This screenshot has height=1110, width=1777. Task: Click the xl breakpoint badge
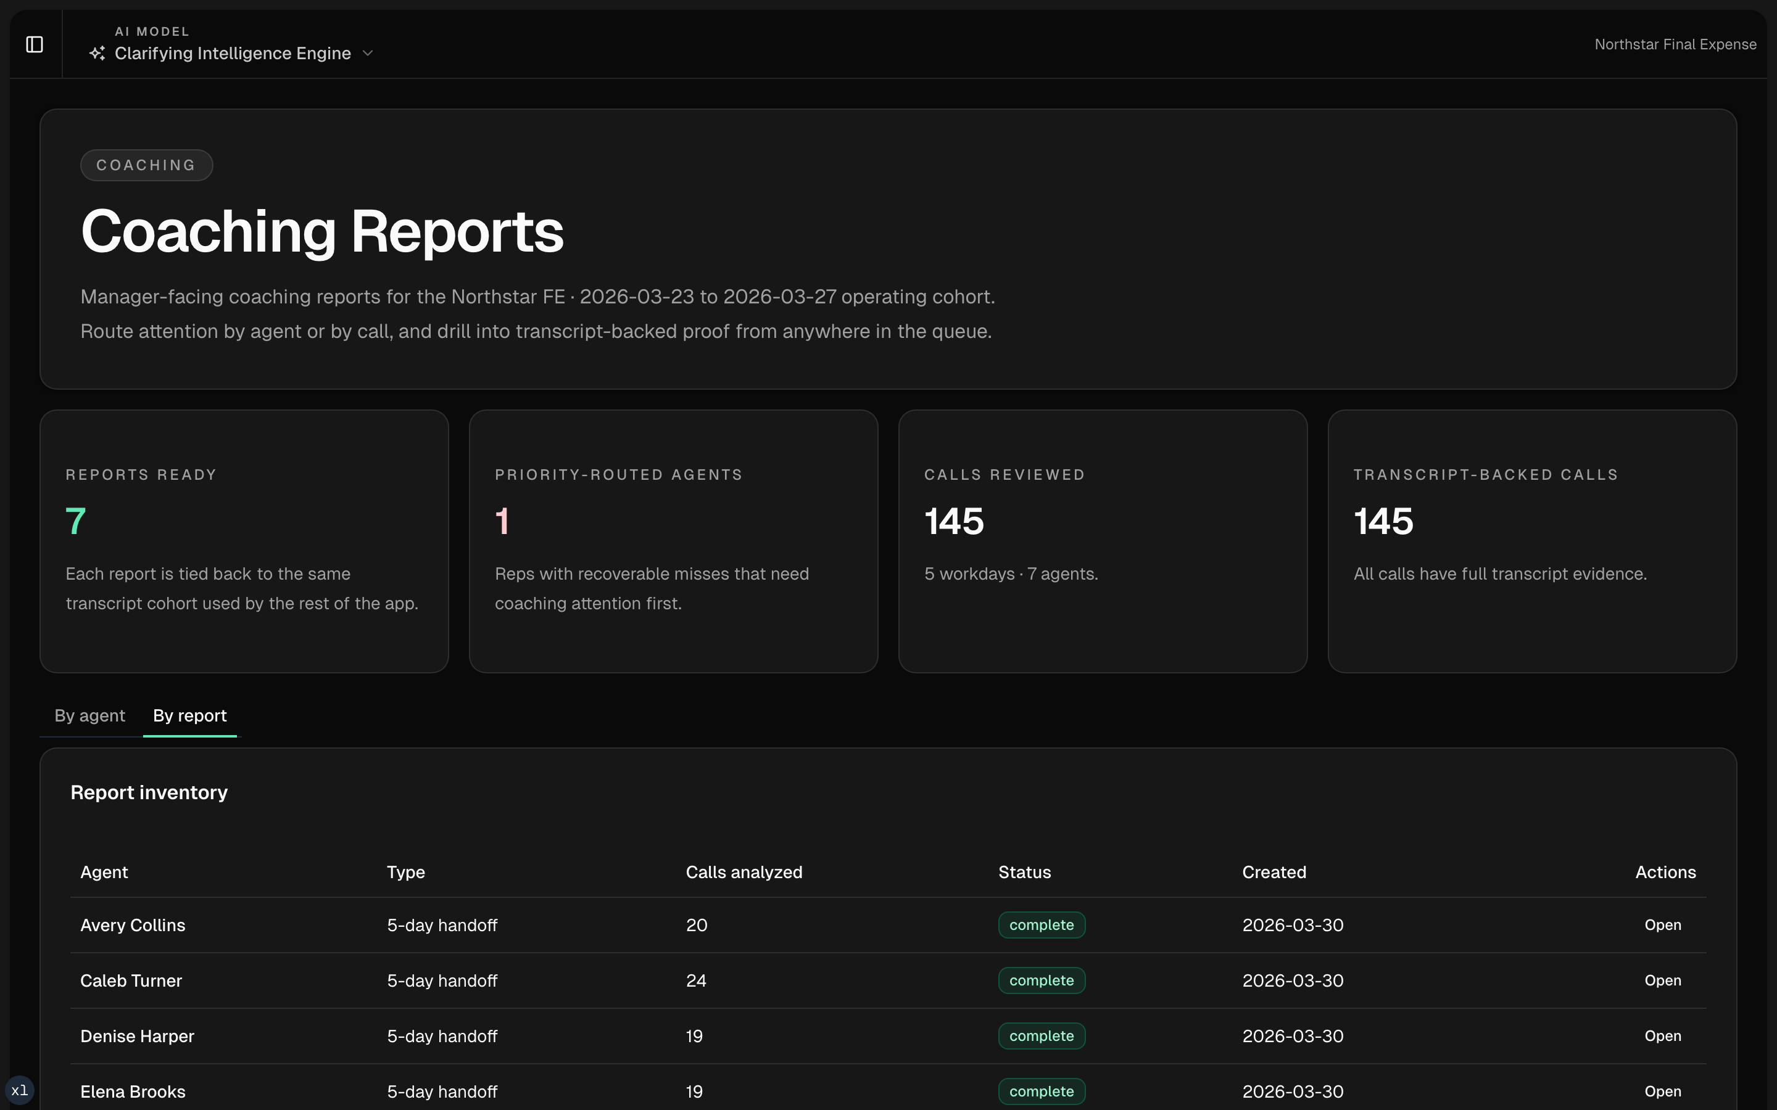pos(20,1090)
